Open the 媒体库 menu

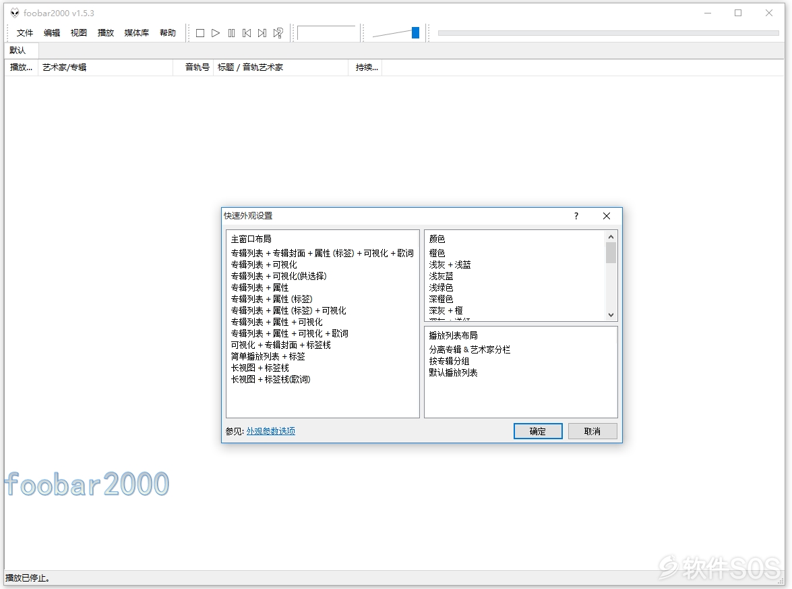(x=136, y=33)
